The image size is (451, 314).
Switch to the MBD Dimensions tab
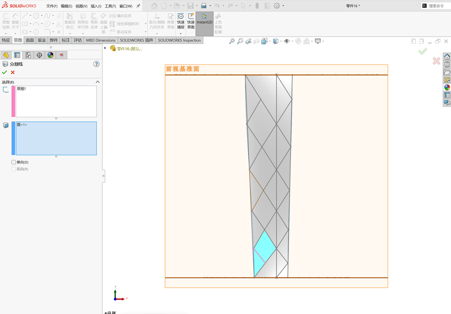pyautogui.click(x=101, y=40)
